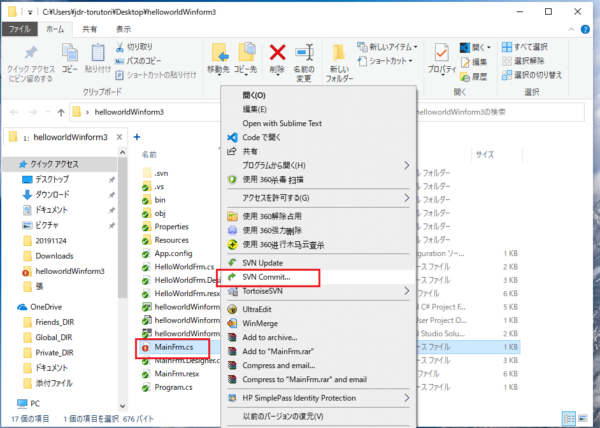
Task: Switch to the 共有 ribbon tab
Action: tap(90, 29)
